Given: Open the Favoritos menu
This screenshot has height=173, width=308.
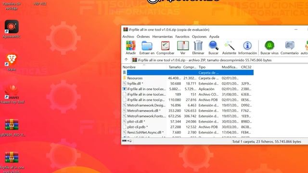Looking at the screenshot, I should click(182, 37).
